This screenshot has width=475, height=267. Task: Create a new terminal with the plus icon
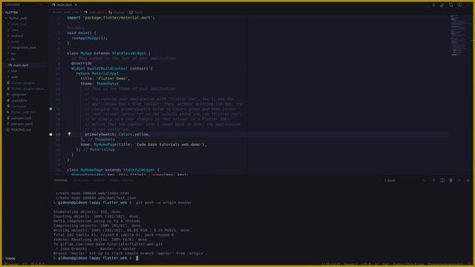(x=433, y=180)
